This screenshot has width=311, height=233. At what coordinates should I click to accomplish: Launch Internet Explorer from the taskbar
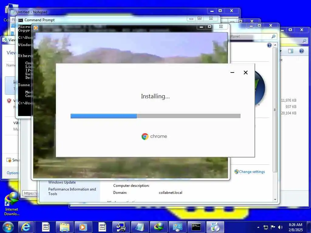[x=26, y=227]
